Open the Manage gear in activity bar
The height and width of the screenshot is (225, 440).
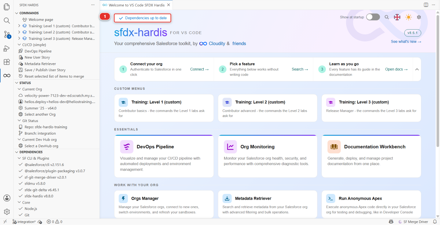(7, 212)
